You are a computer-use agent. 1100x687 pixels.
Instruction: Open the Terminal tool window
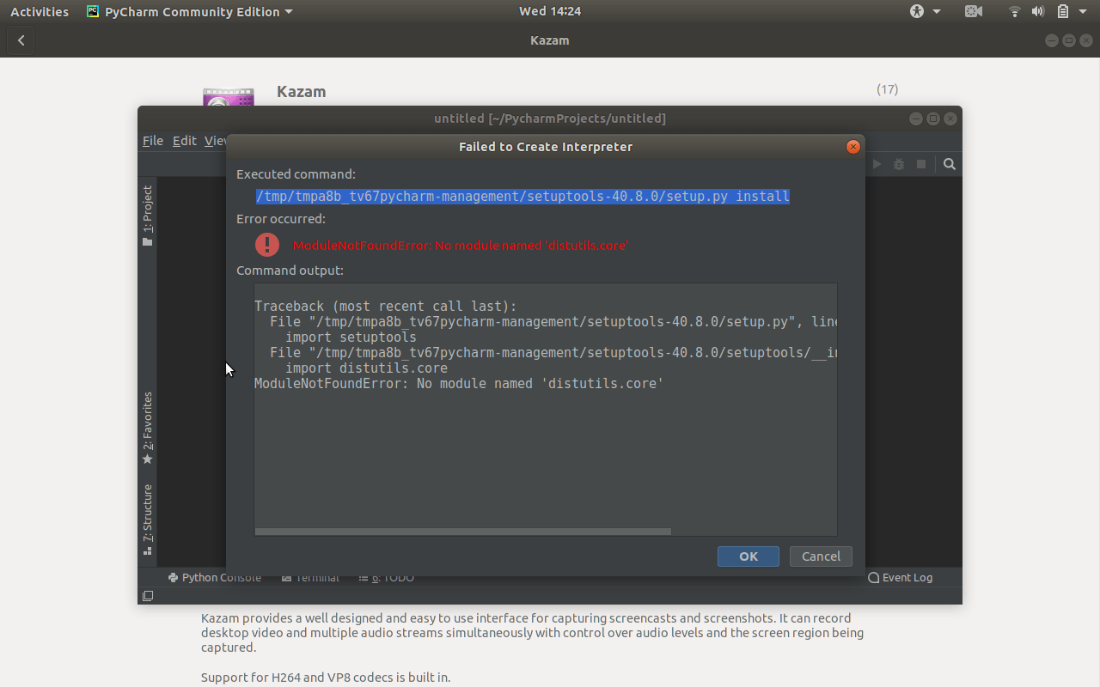point(309,577)
